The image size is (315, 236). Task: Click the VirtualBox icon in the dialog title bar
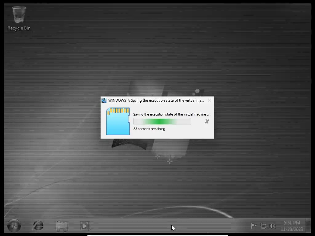coord(104,100)
